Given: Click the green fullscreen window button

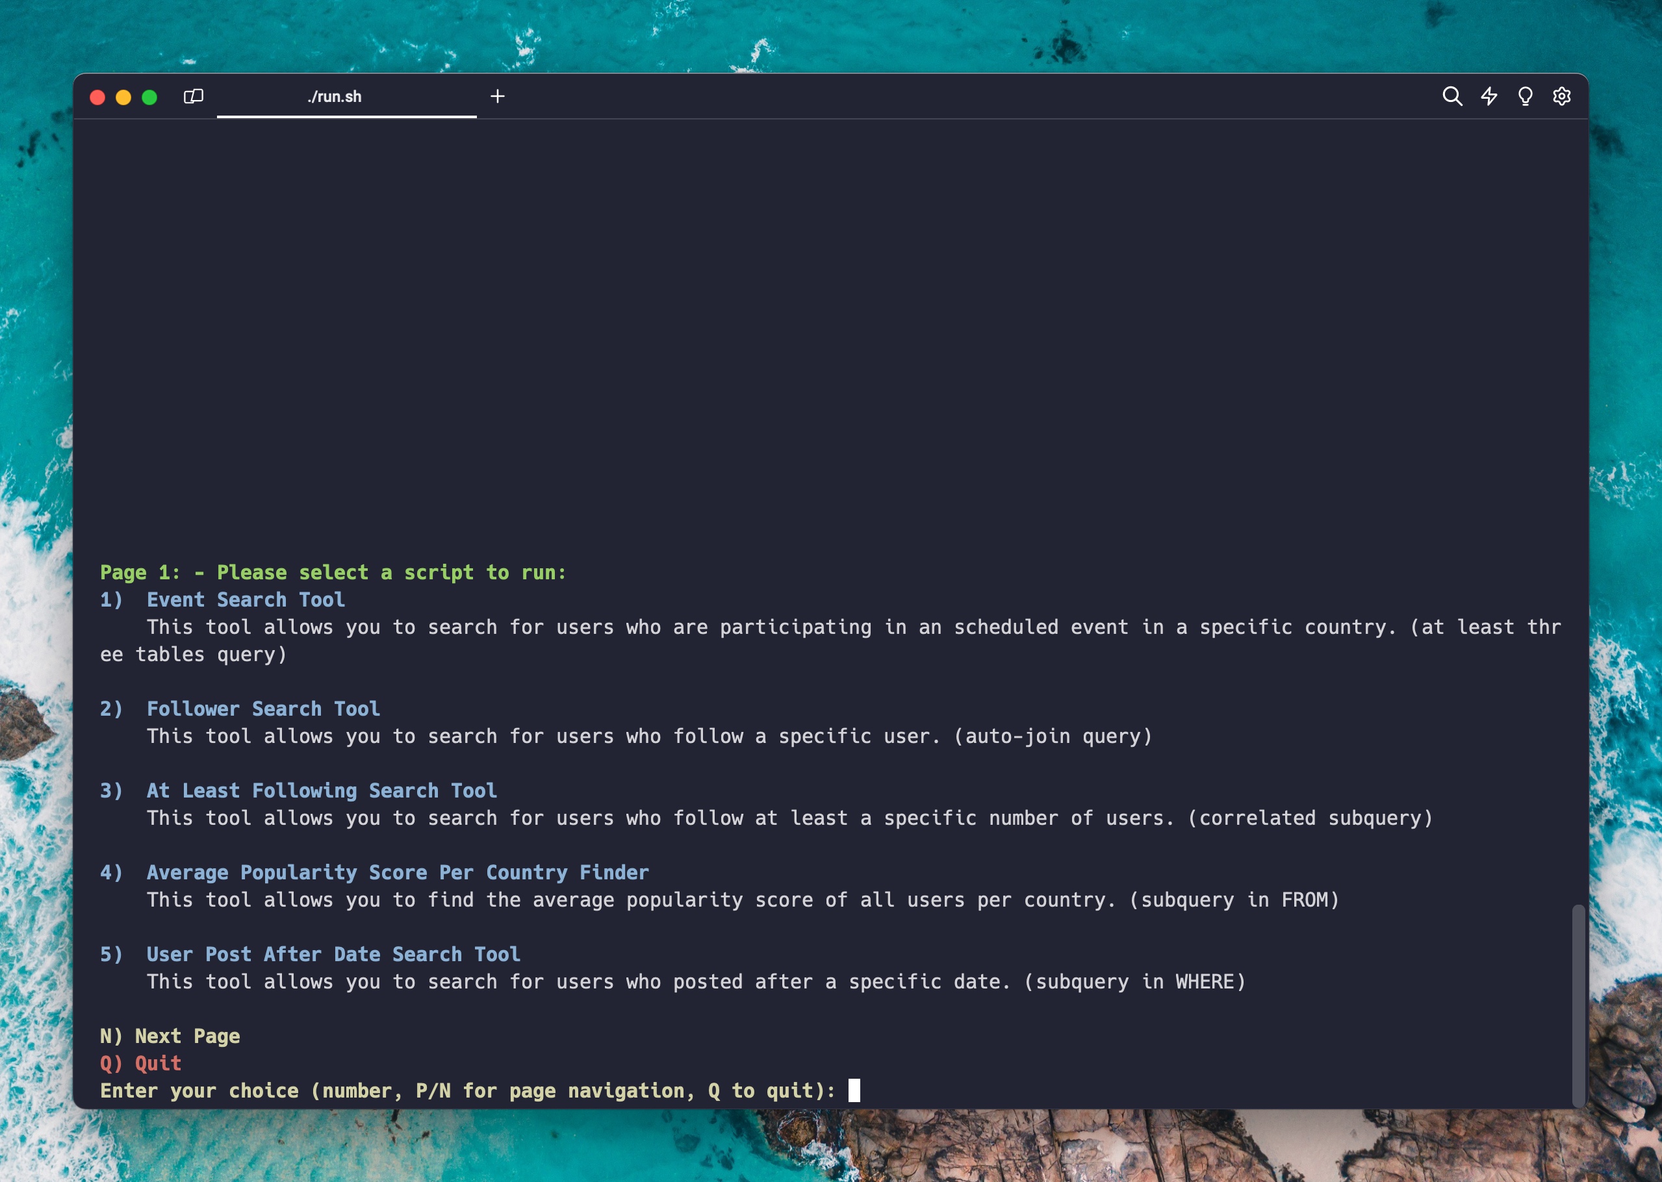Looking at the screenshot, I should (x=149, y=97).
